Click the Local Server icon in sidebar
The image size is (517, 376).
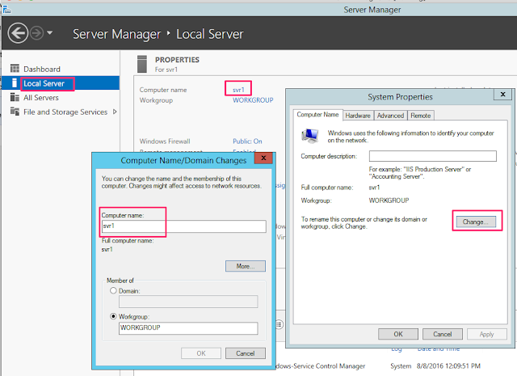15,82
